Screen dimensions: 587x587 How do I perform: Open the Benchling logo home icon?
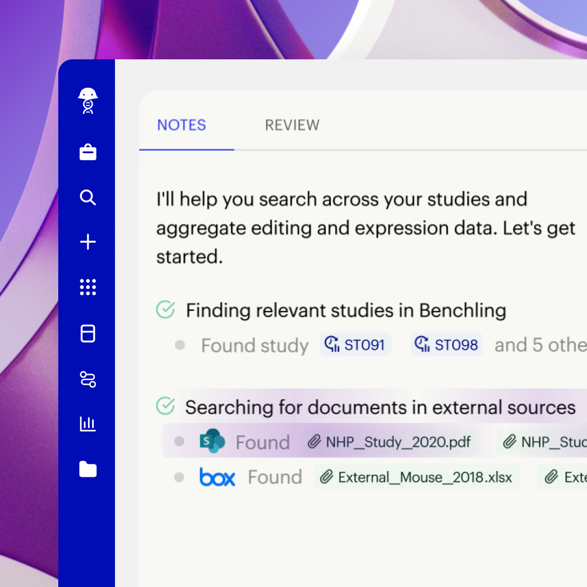tap(88, 101)
